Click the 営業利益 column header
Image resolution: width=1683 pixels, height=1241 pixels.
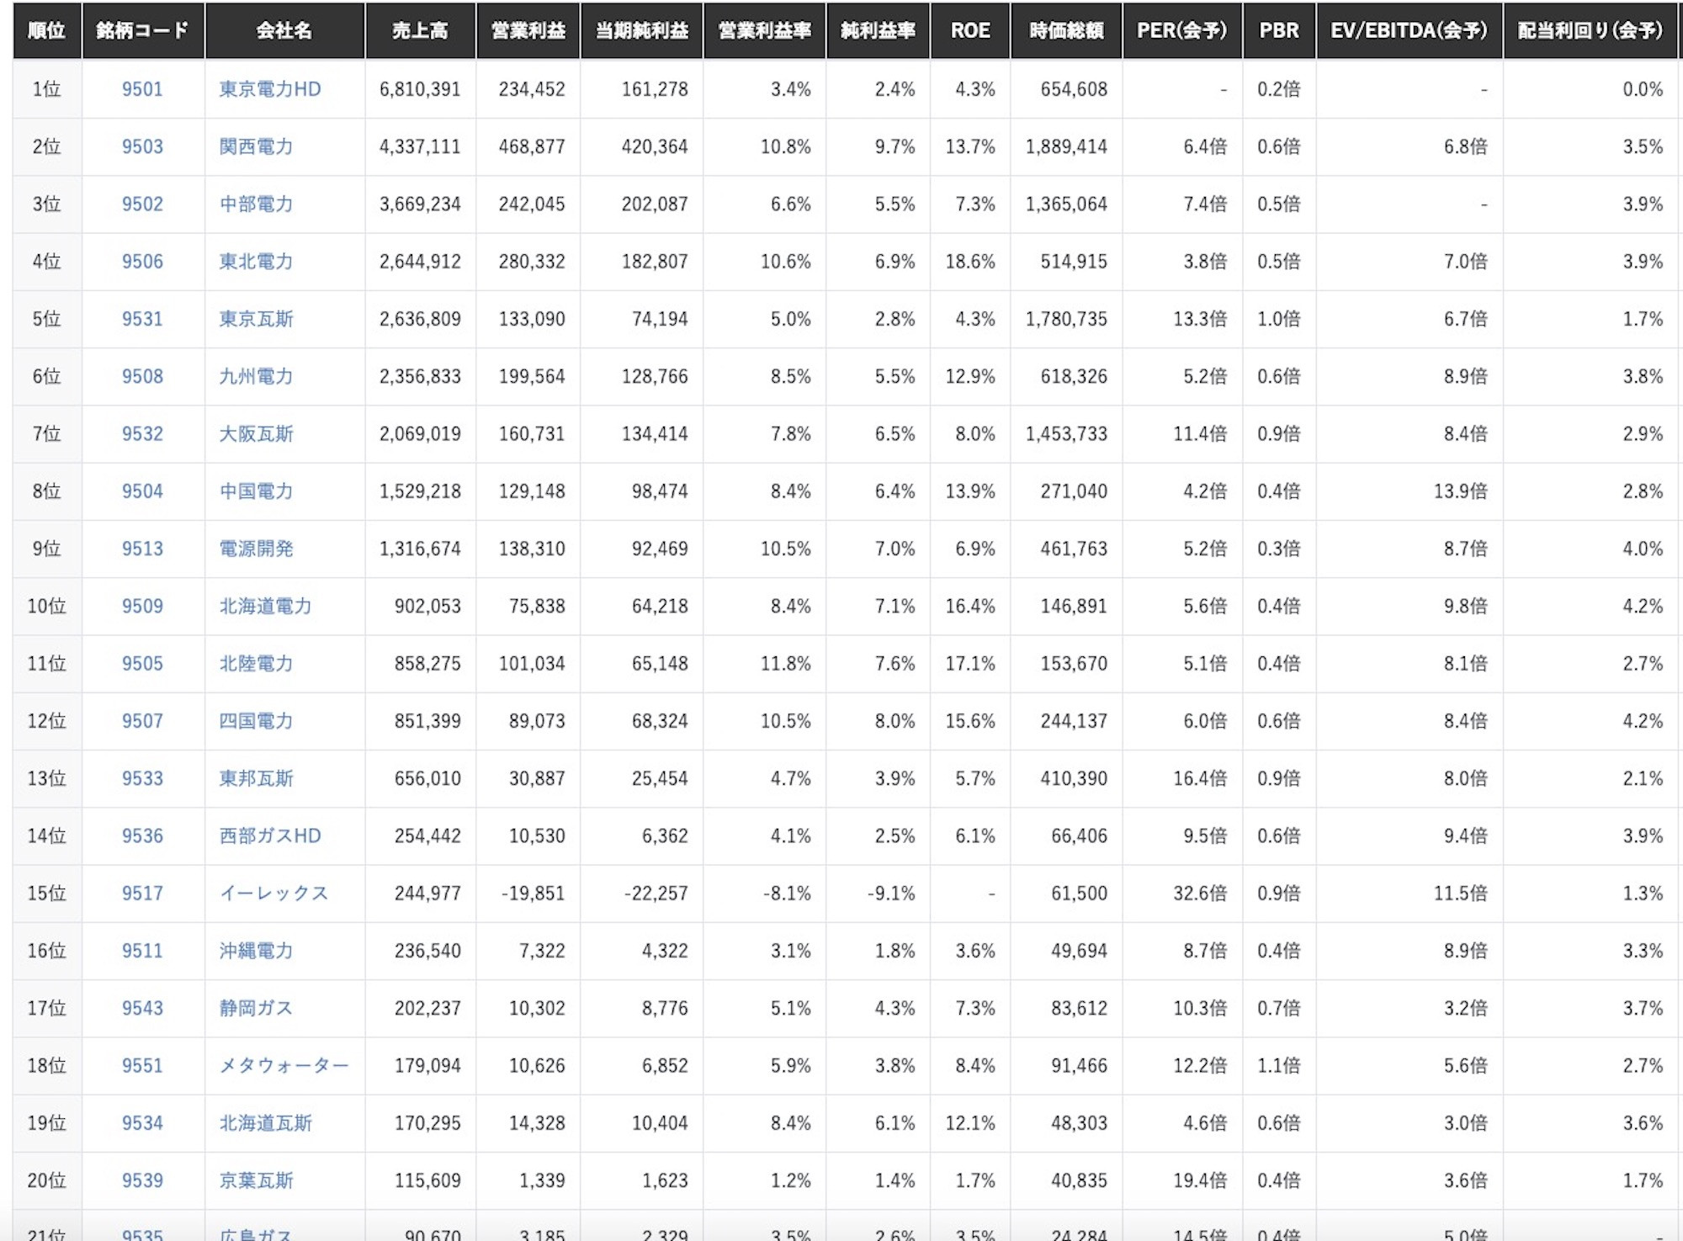pyautogui.click(x=528, y=31)
